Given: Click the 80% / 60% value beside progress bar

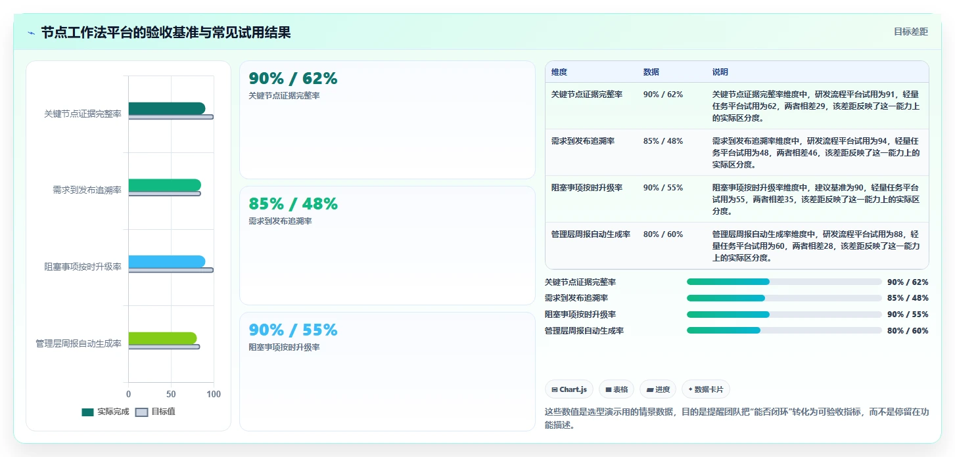Looking at the screenshot, I should pos(908,331).
